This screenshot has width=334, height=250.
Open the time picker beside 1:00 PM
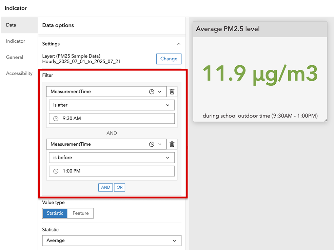point(55,171)
